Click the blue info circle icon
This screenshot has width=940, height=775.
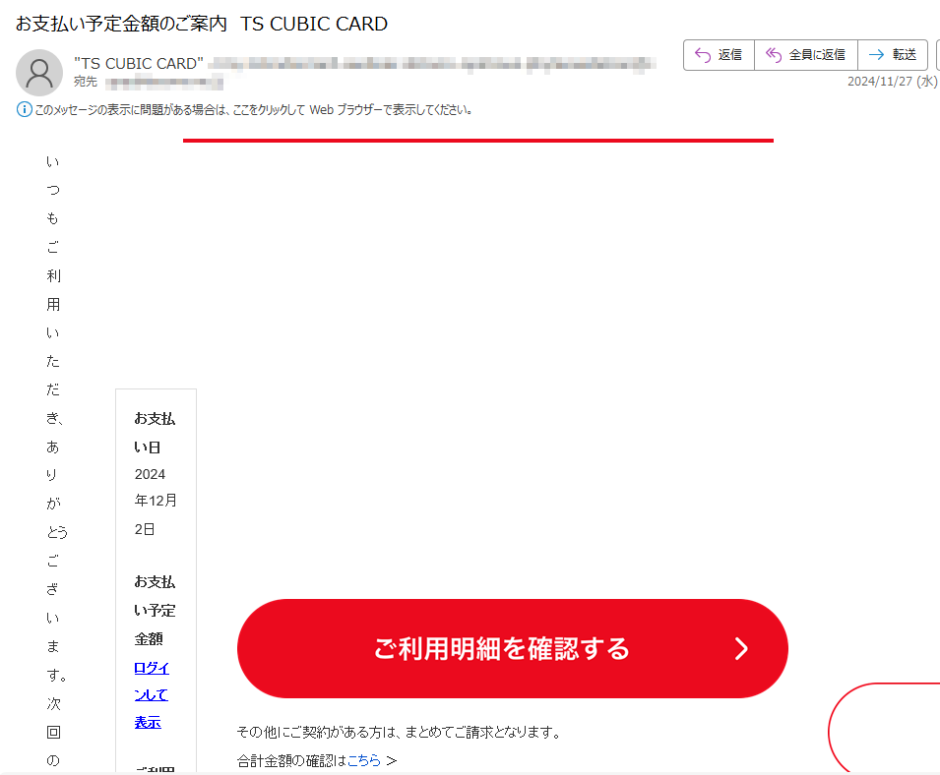[24, 109]
